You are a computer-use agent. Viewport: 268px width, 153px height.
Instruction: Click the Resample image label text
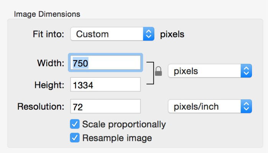[117, 138]
